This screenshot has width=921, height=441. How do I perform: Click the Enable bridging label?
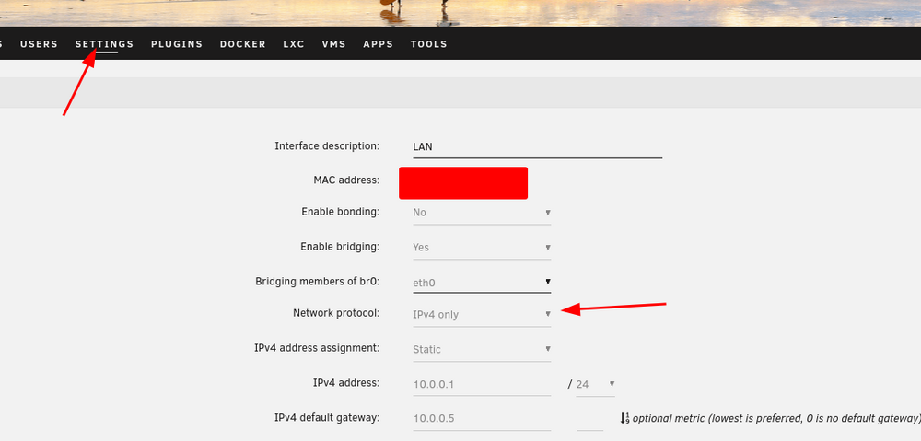click(x=340, y=247)
